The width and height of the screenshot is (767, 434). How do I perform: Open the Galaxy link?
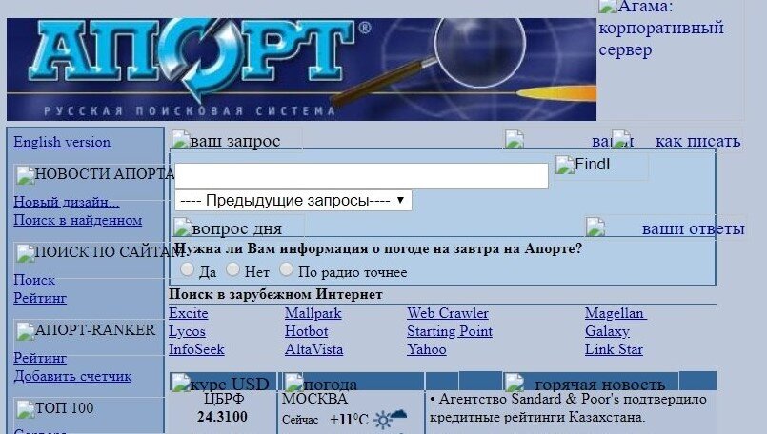click(x=607, y=331)
